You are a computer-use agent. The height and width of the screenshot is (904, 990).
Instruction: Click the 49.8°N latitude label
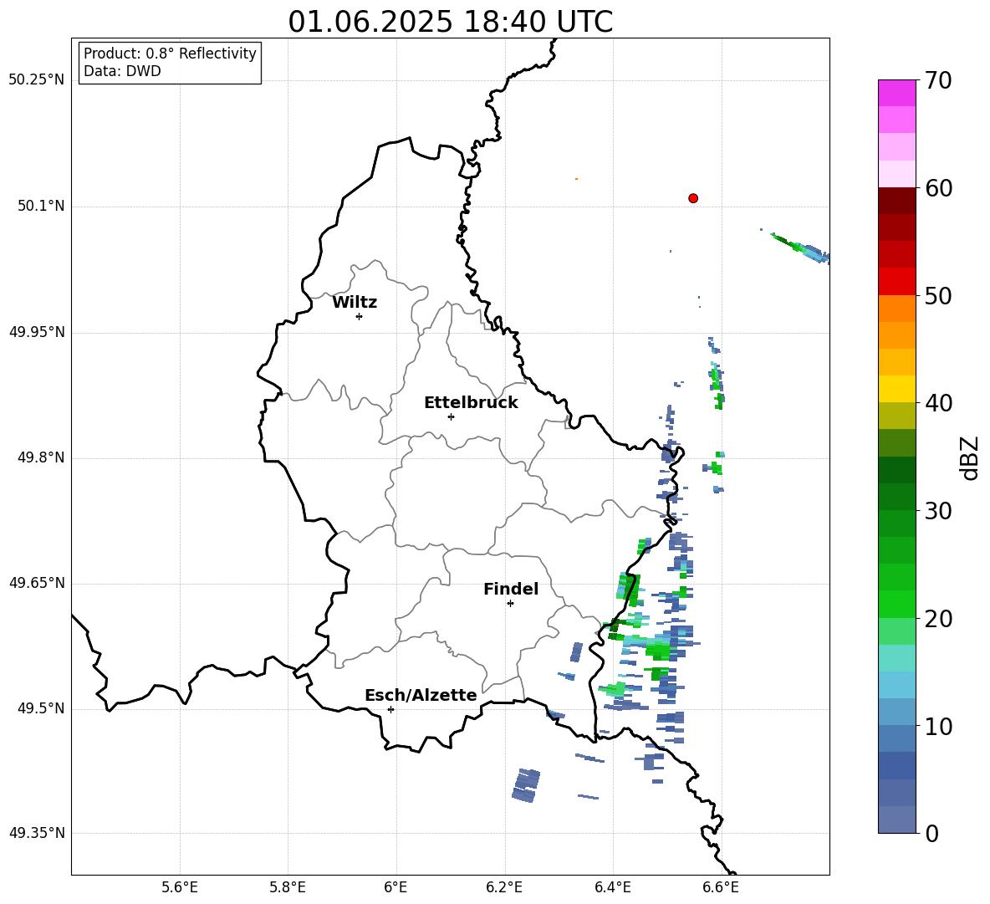(41, 457)
